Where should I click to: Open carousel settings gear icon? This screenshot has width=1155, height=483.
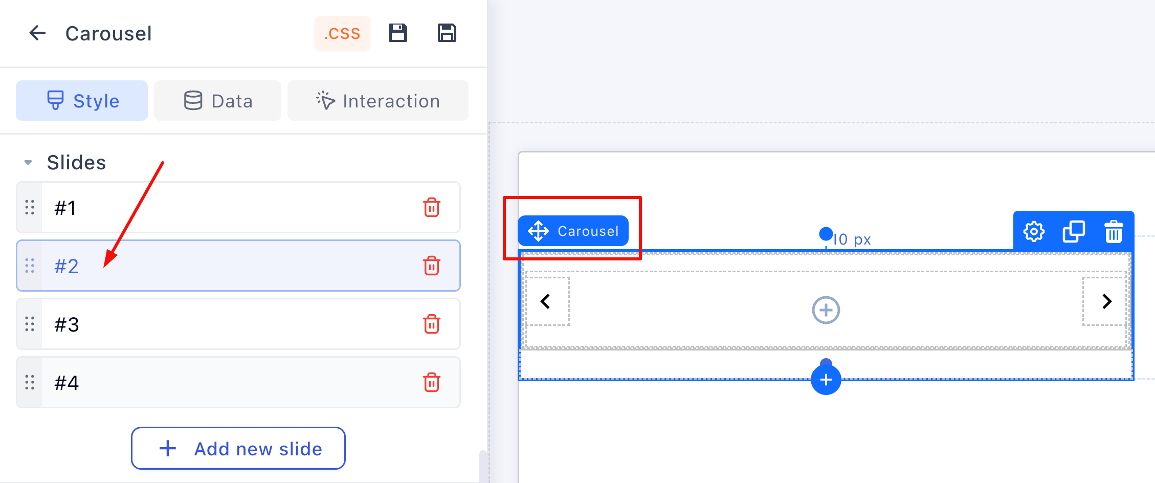[1034, 232]
